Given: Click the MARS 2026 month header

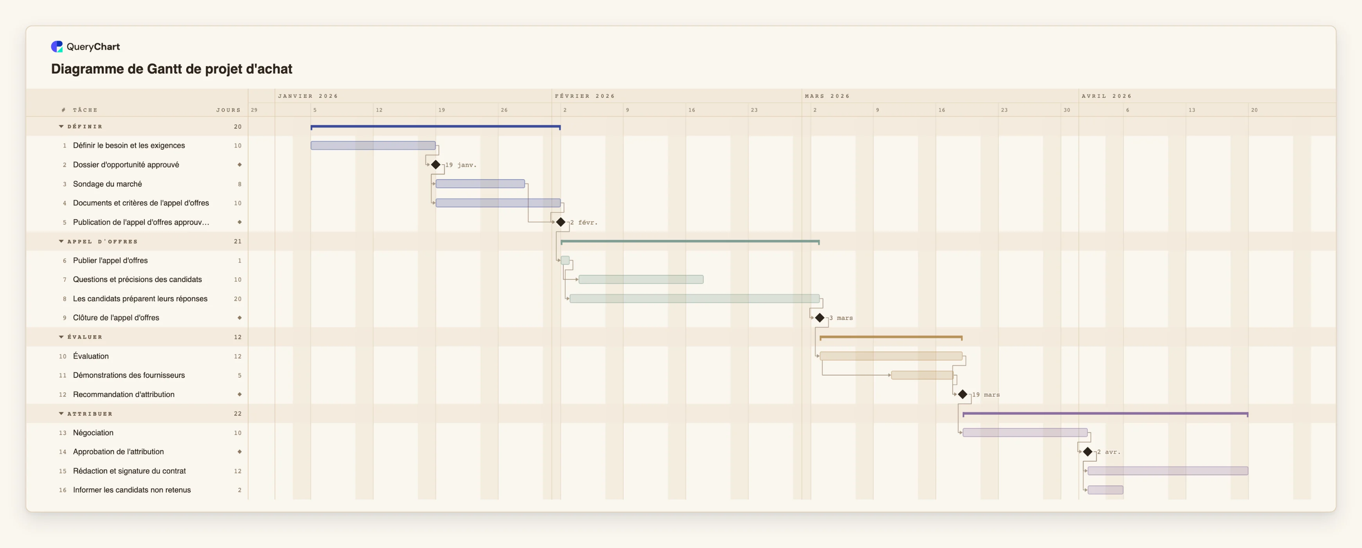Looking at the screenshot, I should coord(827,96).
